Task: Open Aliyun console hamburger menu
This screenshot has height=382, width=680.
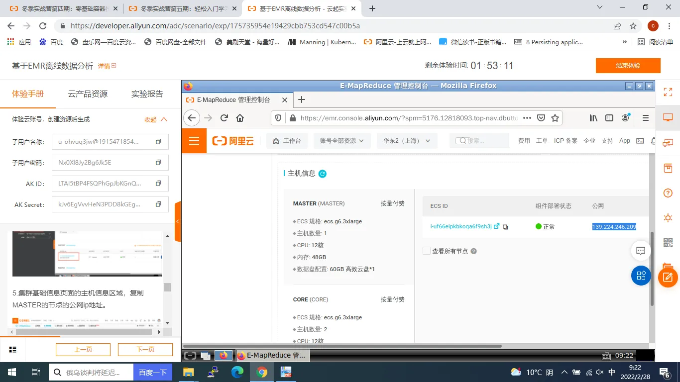Action: tap(194, 141)
